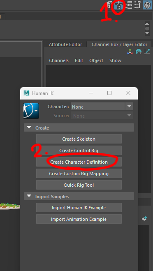Open the Quick Rig Tool

(79, 185)
